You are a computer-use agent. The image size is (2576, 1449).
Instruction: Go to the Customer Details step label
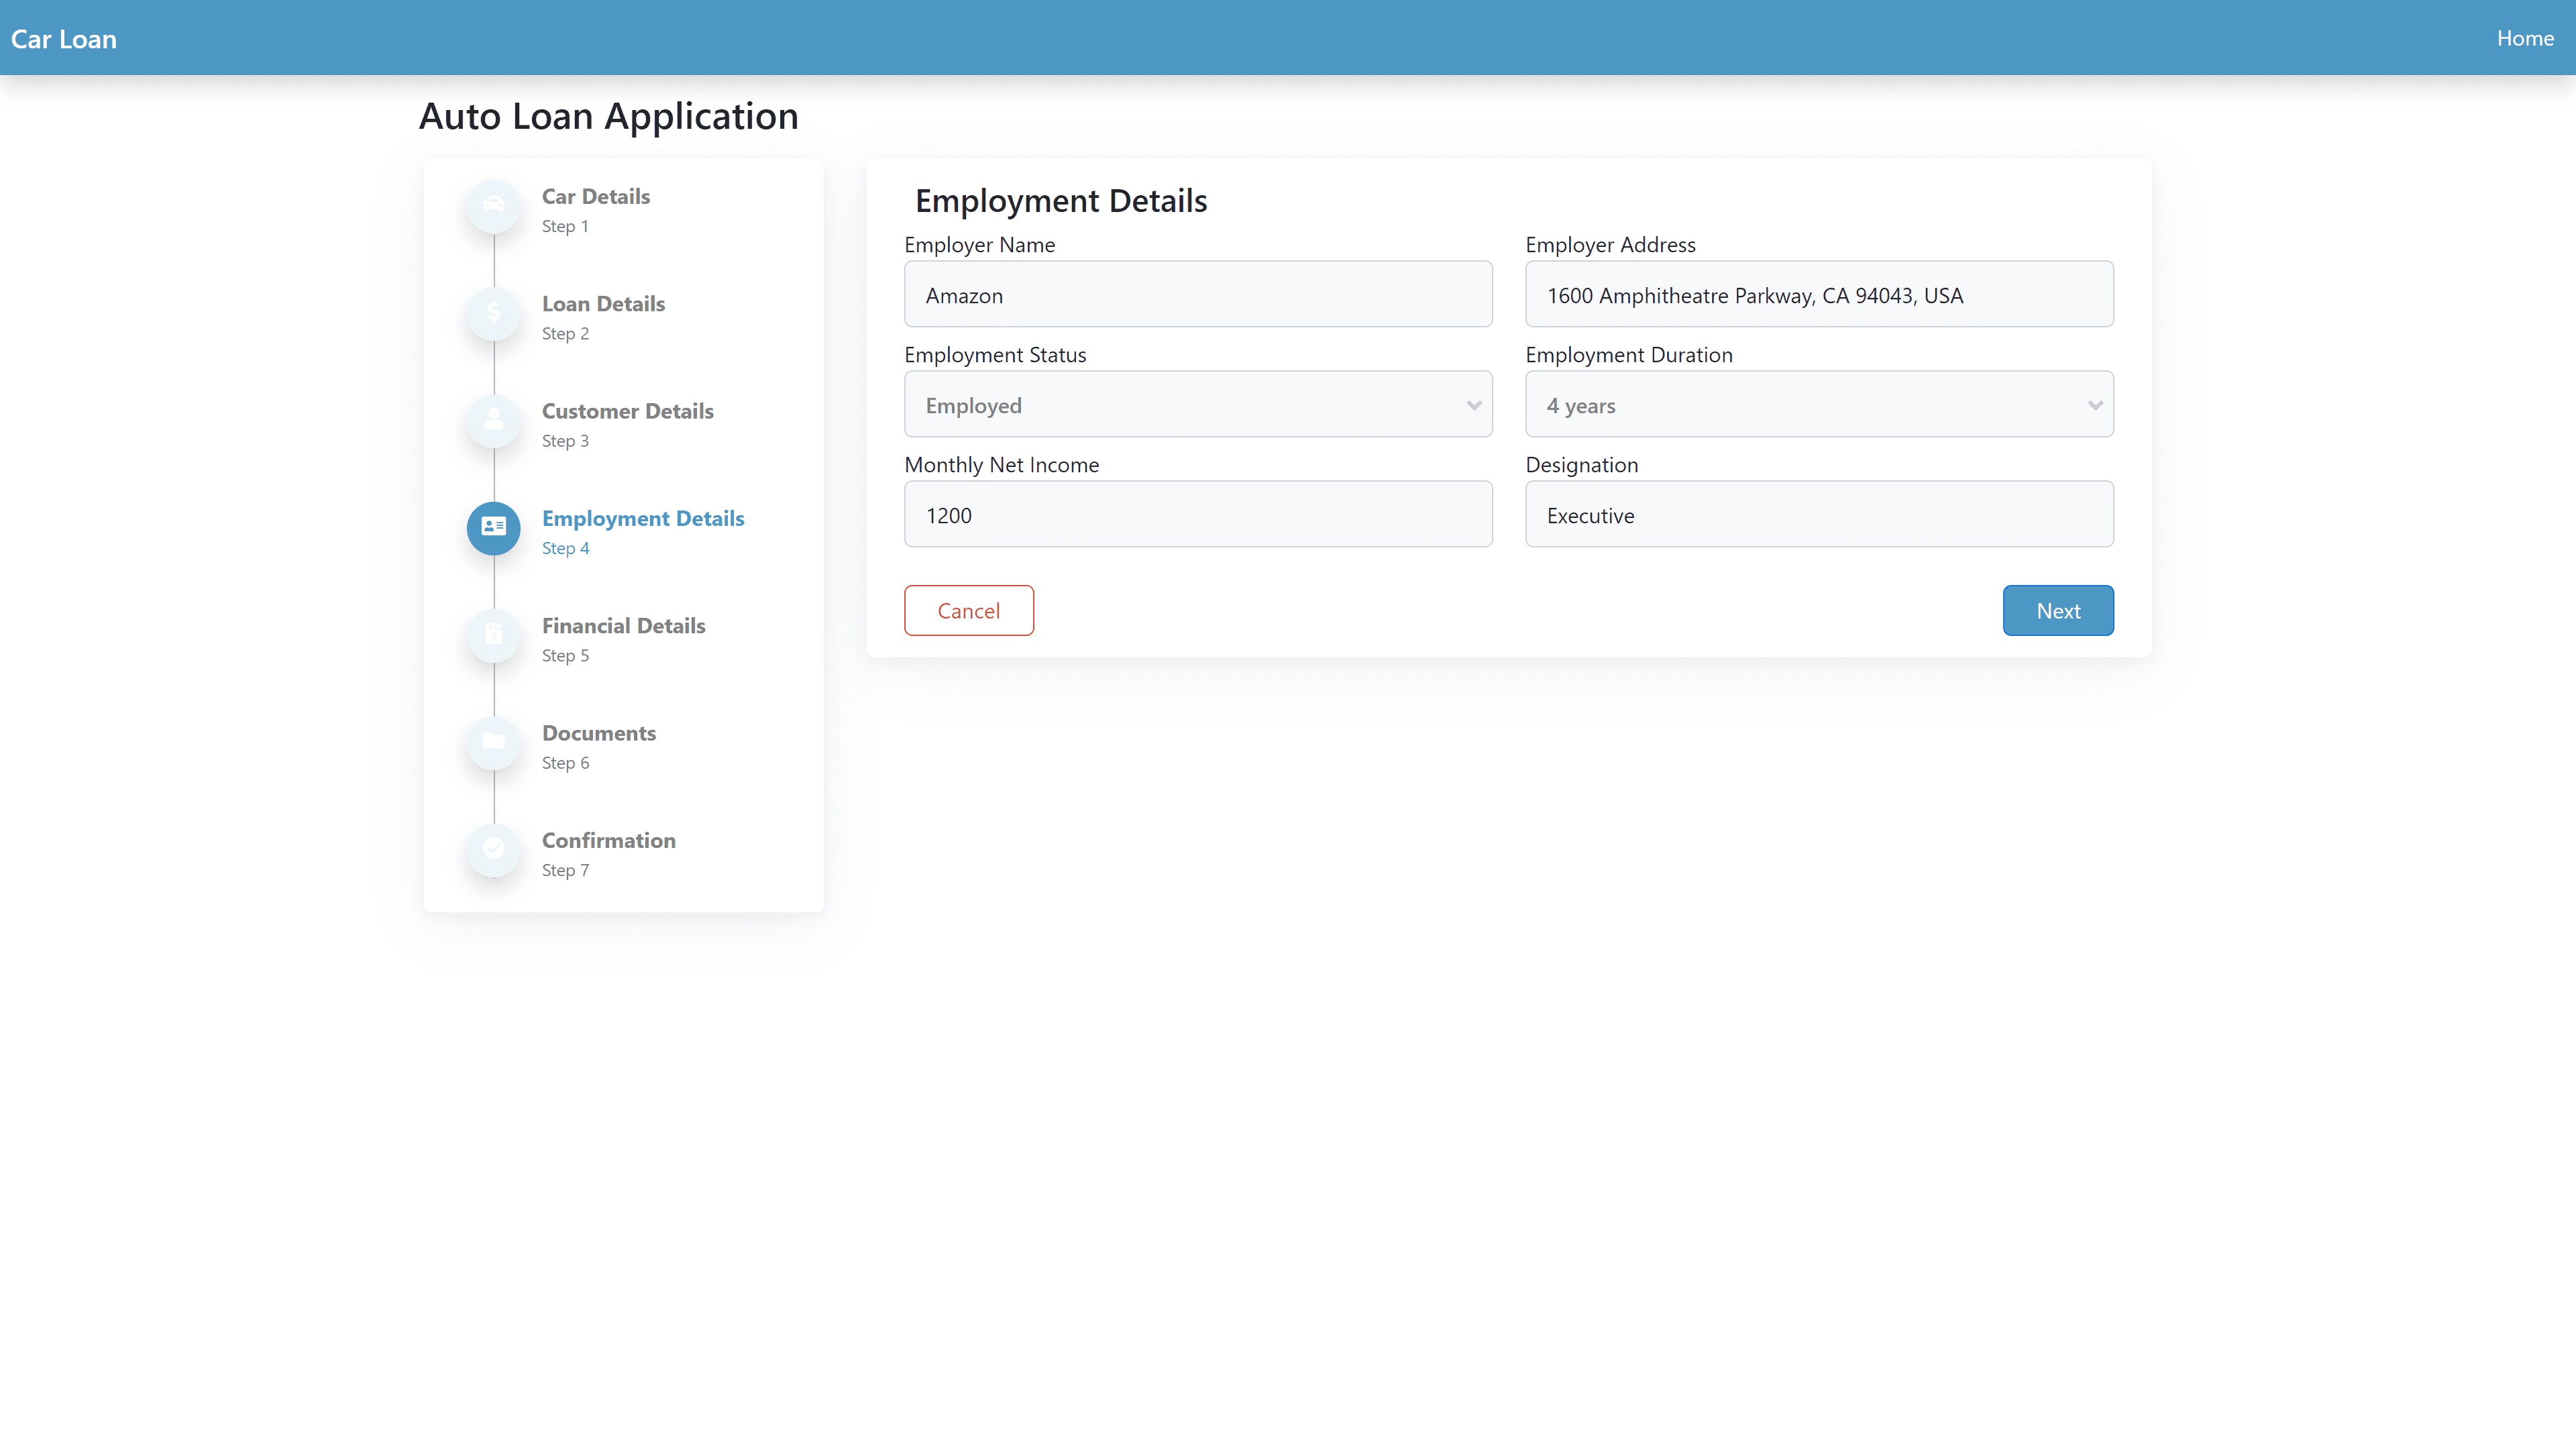point(628,411)
